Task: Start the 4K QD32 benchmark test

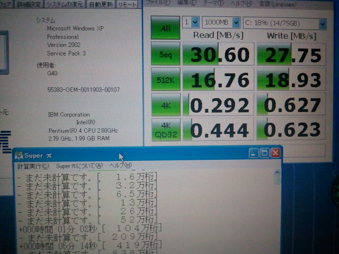Action: 166,130
